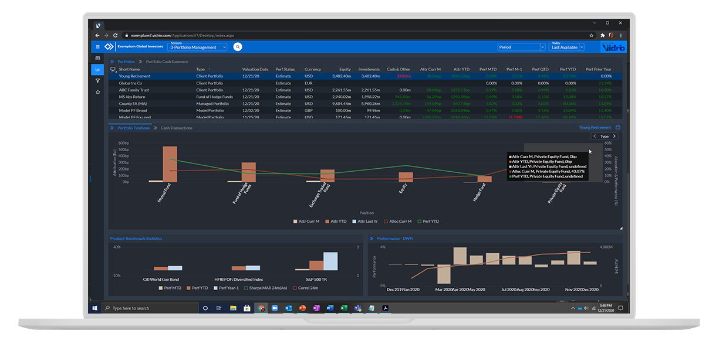719x337 pixels.
Task: Collapse the Portfolio Positions panel chevron
Action: click(x=112, y=128)
